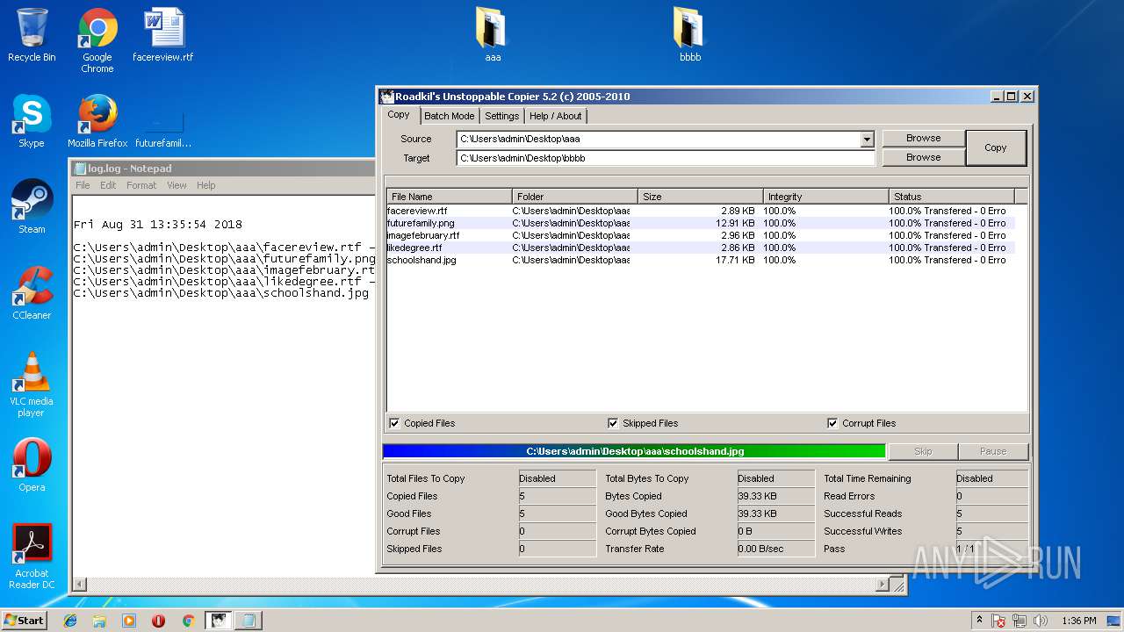The width and height of the screenshot is (1124, 632).
Task: Click Notepad horizontal scrollbar left arrow
Action: 78,585
